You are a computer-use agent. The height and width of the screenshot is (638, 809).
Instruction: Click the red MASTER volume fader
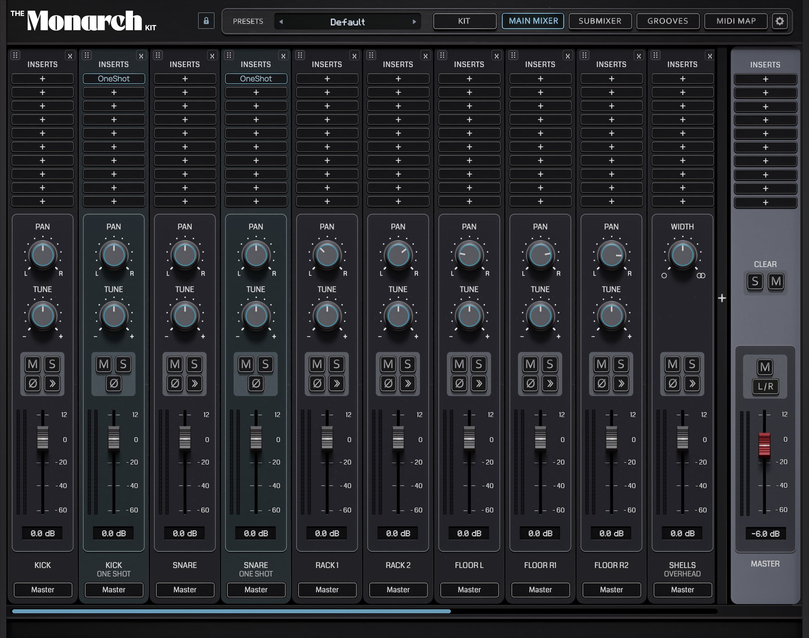(x=764, y=445)
